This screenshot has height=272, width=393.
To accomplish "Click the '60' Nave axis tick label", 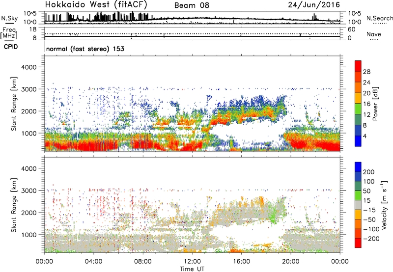I will coord(351,29).
